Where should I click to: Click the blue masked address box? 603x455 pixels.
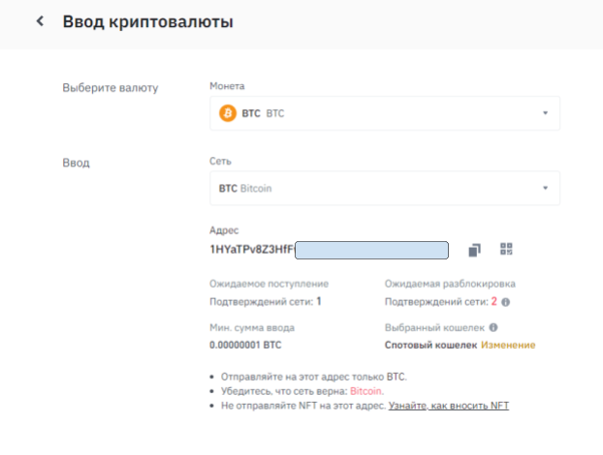pyautogui.click(x=371, y=250)
